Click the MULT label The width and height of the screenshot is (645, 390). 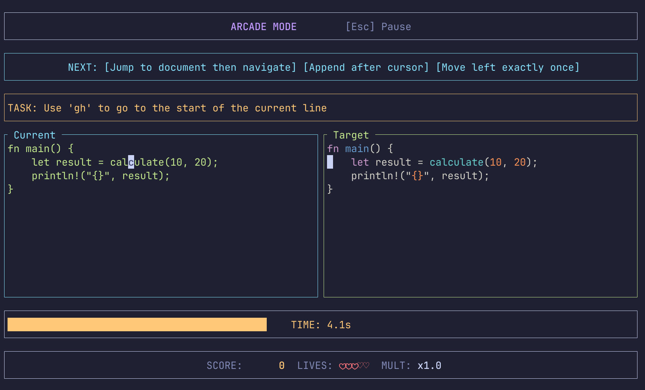396,366
